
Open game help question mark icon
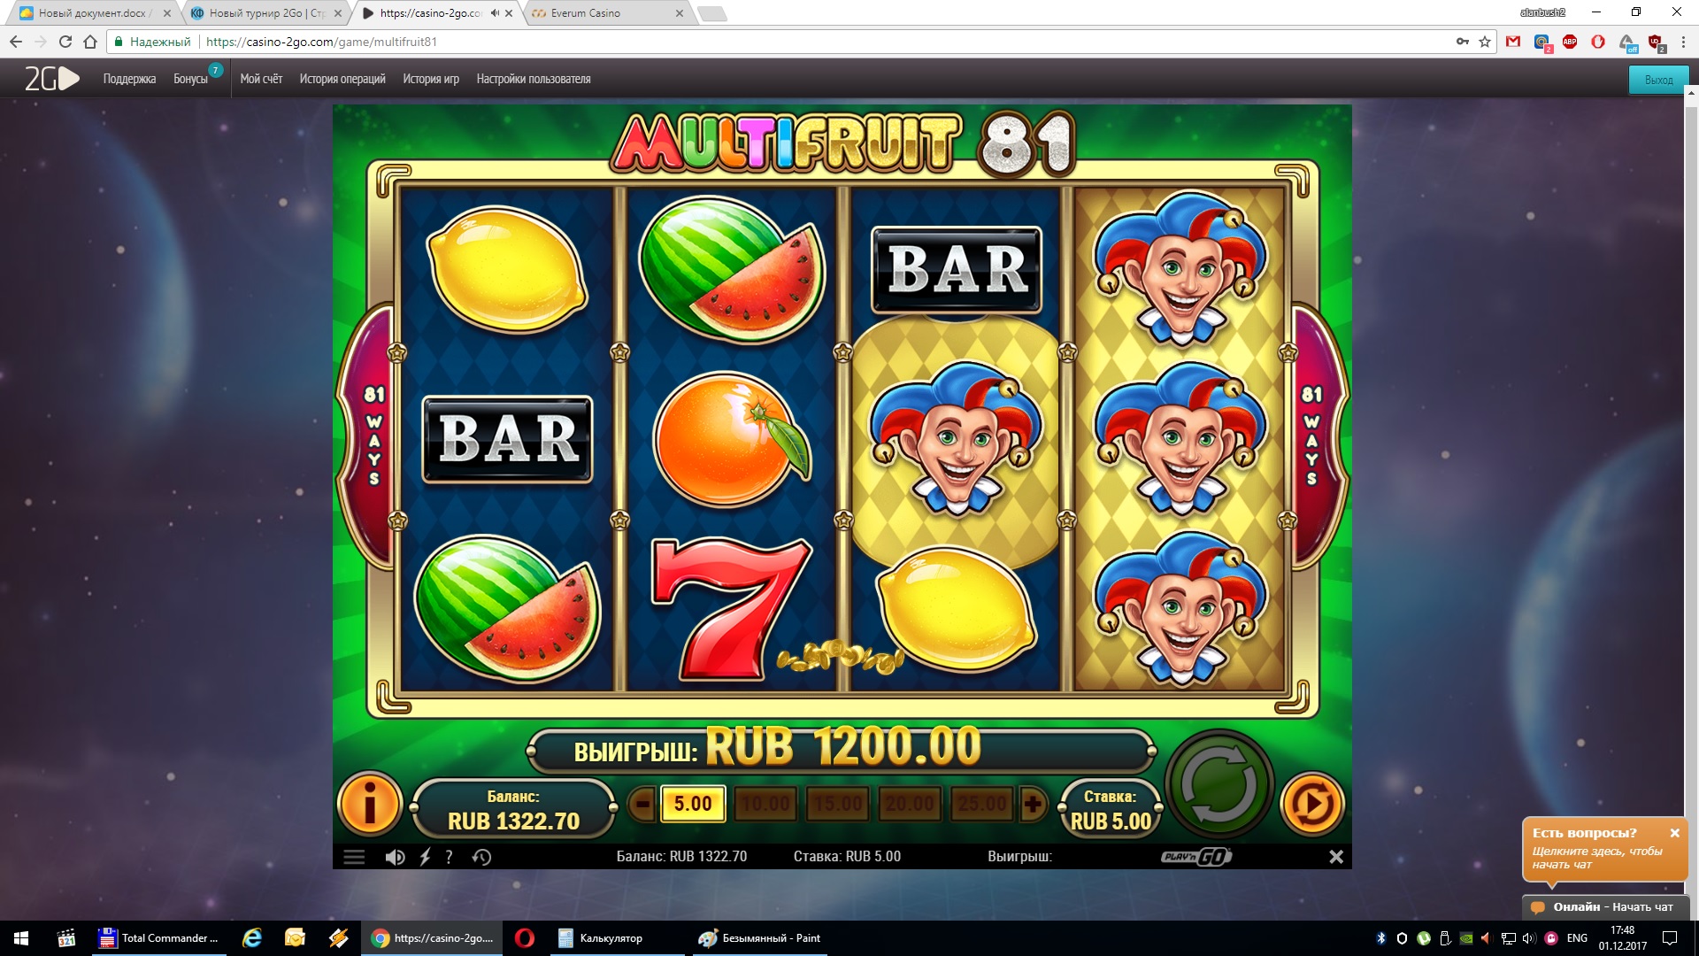(450, 857)
